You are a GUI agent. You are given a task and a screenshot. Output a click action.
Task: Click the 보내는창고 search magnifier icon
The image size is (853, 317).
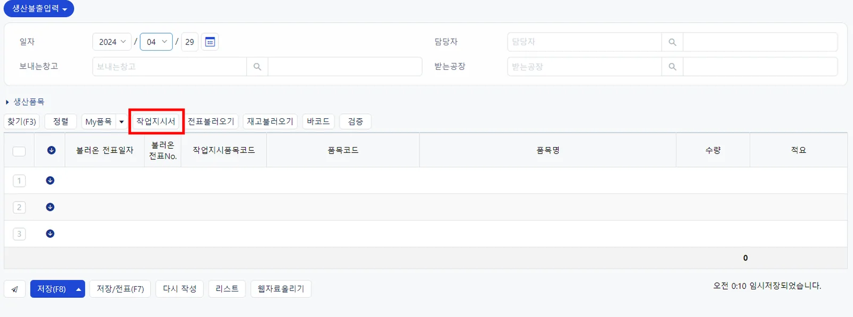coord(257,67)
